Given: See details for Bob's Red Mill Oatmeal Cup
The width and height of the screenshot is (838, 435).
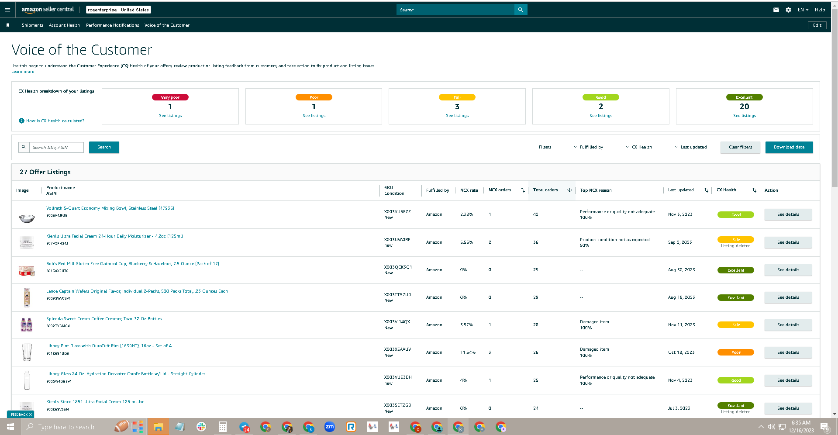Looking at the screenshot, I should pyautogui.click(x=788, y=270).
